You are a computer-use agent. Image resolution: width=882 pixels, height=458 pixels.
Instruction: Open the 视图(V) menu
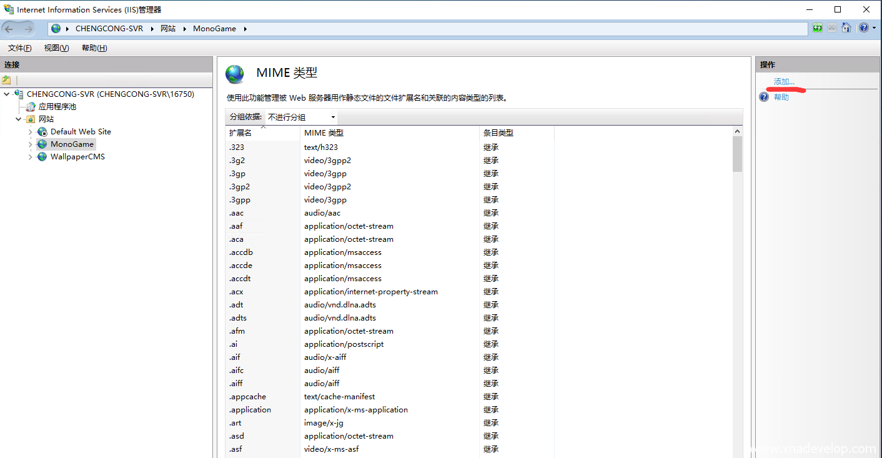[x=56, y=48]
